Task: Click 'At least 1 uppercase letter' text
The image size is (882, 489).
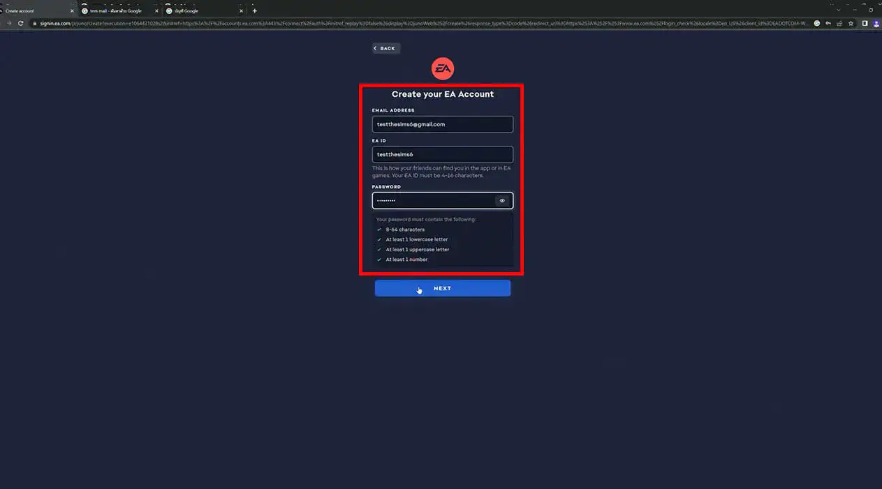Action: click(x=418, y=249)
